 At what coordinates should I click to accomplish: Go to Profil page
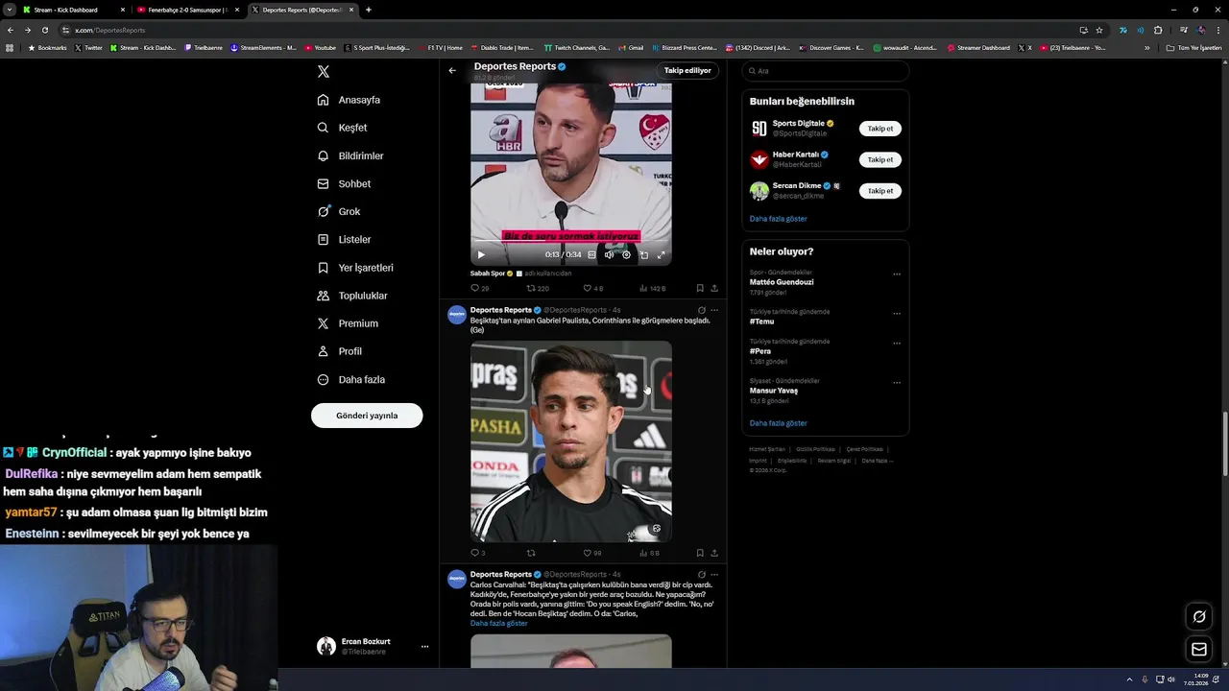tap(340, 351)
